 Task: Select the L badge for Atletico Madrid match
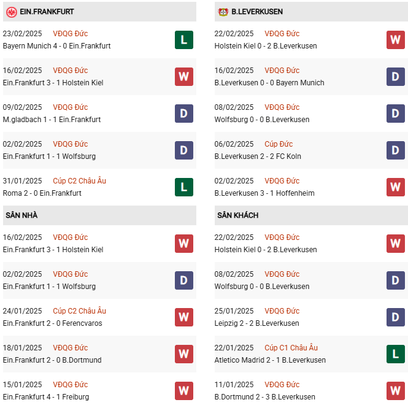[396, 354]
